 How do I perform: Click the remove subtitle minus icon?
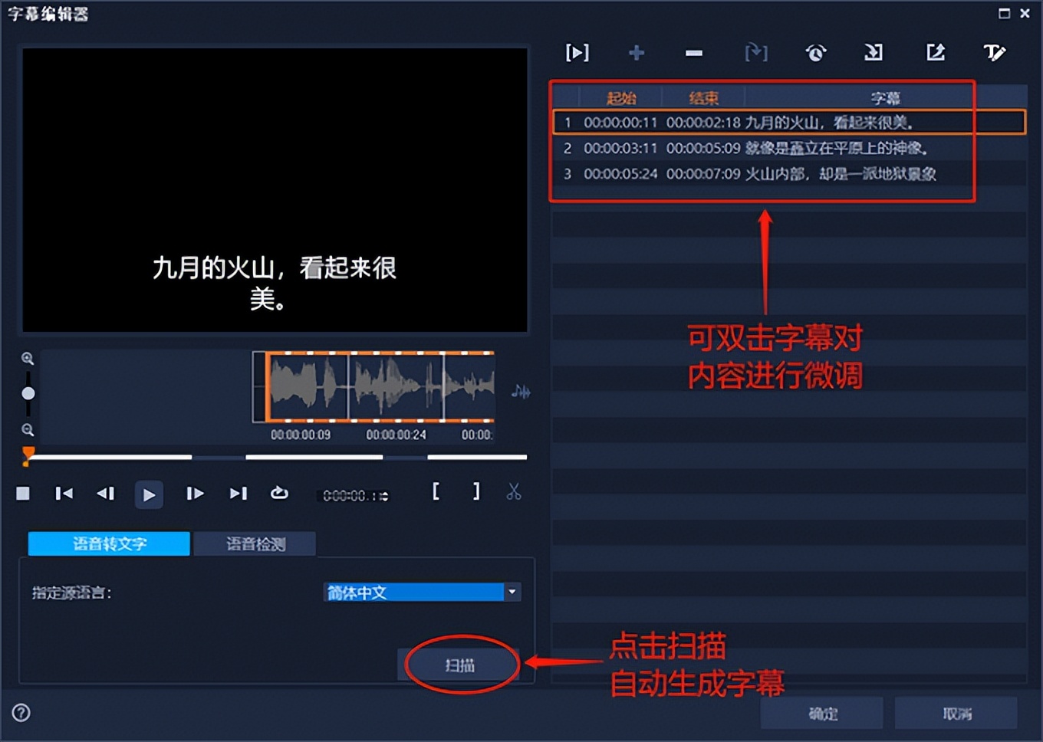pyautogui.click(x=693, y=53)
